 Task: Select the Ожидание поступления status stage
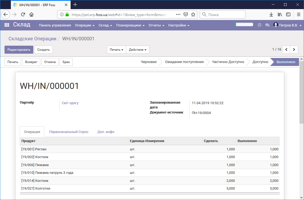[184, 62]
